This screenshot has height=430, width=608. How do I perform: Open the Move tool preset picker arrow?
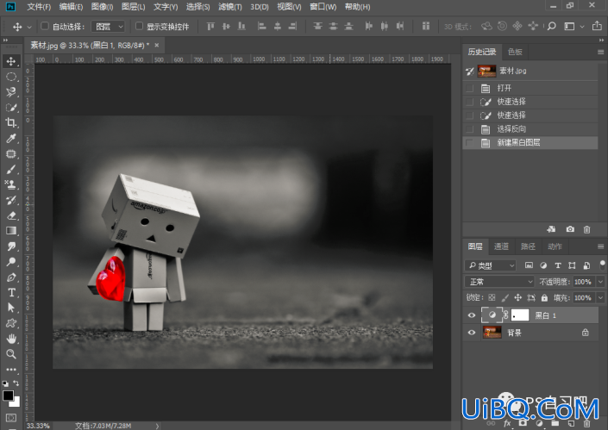click(x=29, y=27)
